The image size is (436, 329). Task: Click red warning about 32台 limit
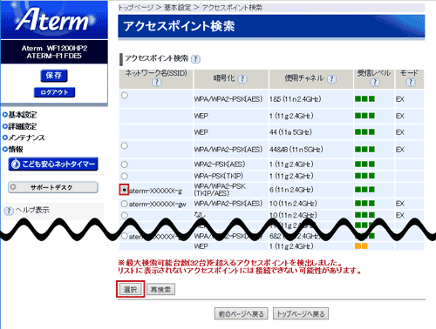pos(239,267)
